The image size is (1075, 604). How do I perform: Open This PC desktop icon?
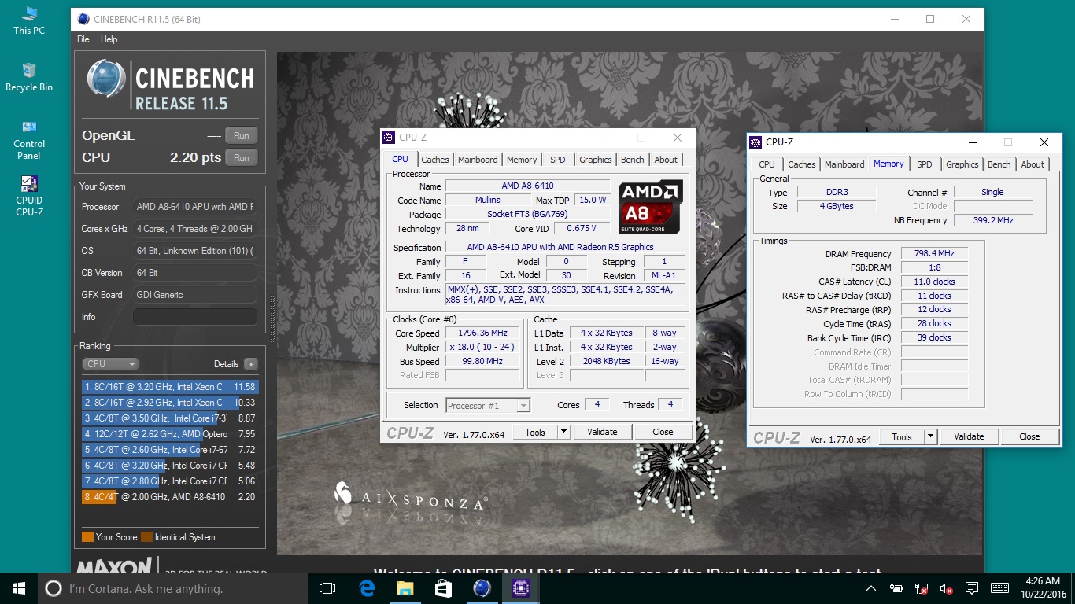click(29, 20)
